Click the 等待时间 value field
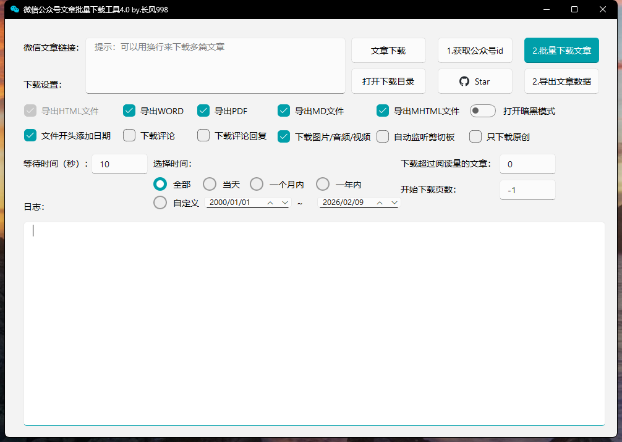The width and height of the screenshot is (622, 442). [119, 164]
